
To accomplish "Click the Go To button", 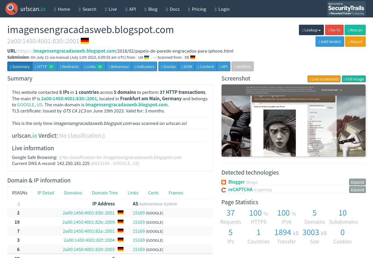I will 334,30.
